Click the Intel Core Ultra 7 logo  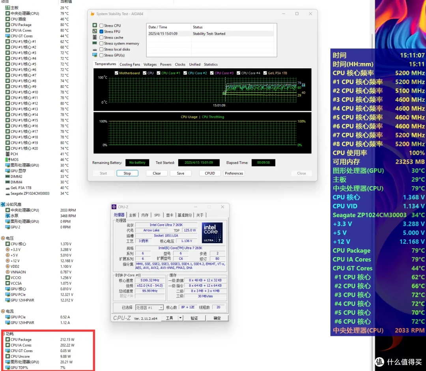coord(212,233)
